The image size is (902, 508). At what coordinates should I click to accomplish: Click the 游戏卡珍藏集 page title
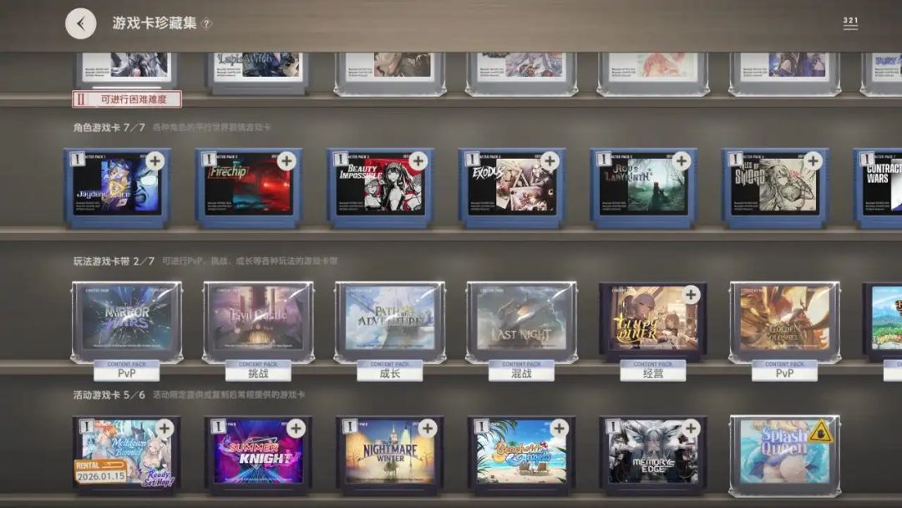(155, 23)
